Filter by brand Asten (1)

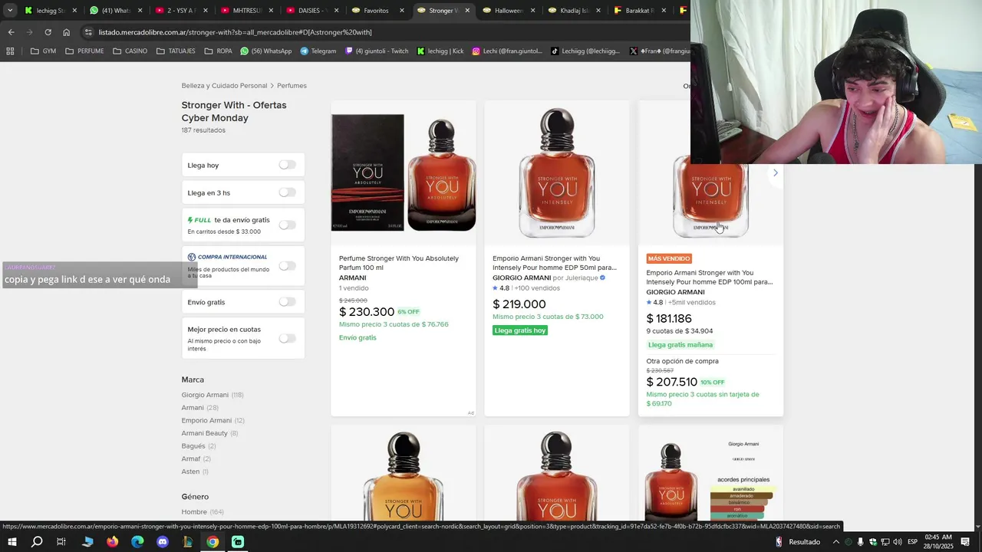coord(195,472)
